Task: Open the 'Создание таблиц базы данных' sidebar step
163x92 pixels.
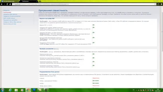Action: click(12, 22)
